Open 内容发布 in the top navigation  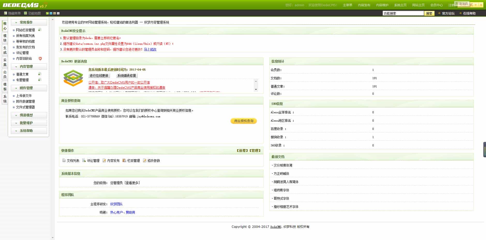tap(364, 5)
